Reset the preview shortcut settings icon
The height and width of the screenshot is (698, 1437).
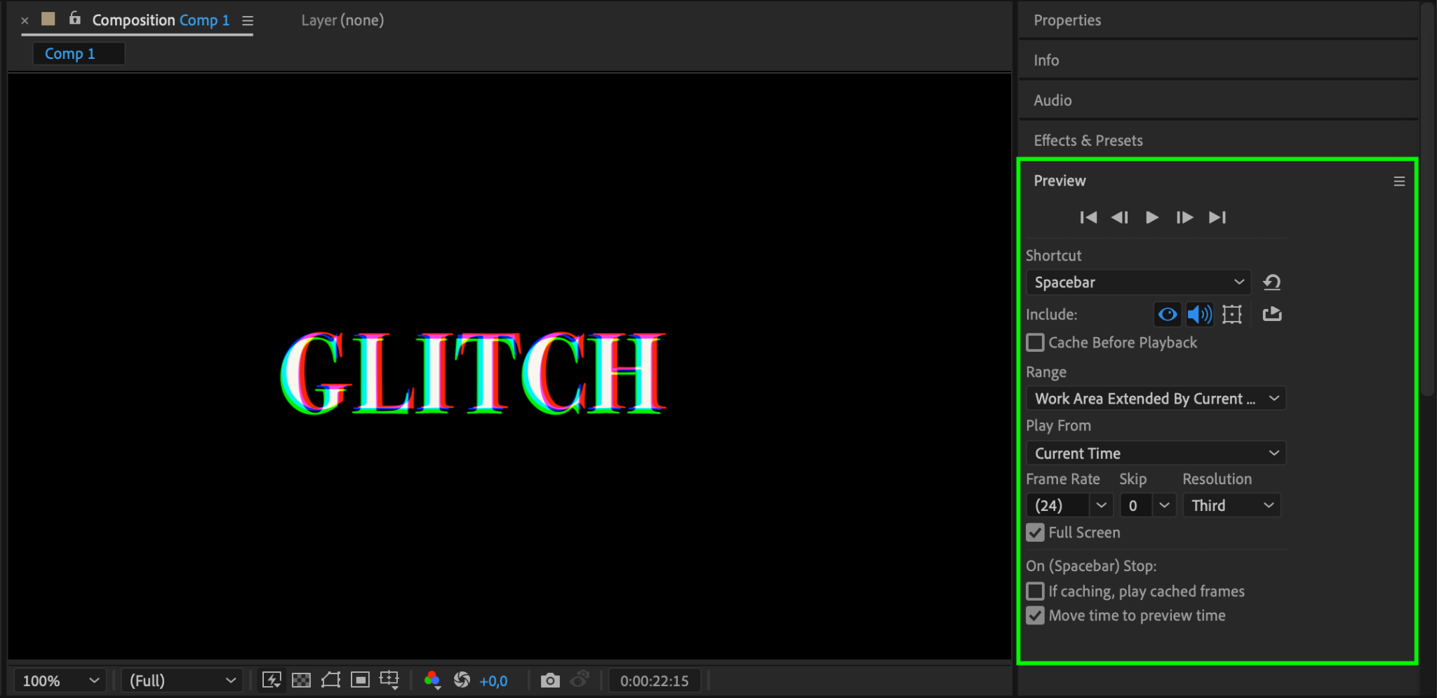pyautogui.click(x=1271, y=282)
